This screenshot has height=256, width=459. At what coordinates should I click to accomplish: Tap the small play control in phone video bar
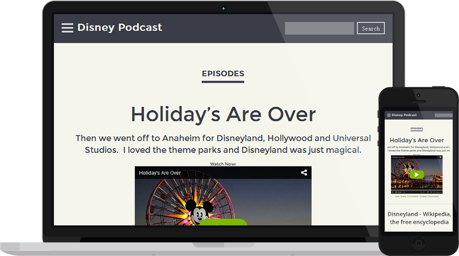click(x=393, y=192)
